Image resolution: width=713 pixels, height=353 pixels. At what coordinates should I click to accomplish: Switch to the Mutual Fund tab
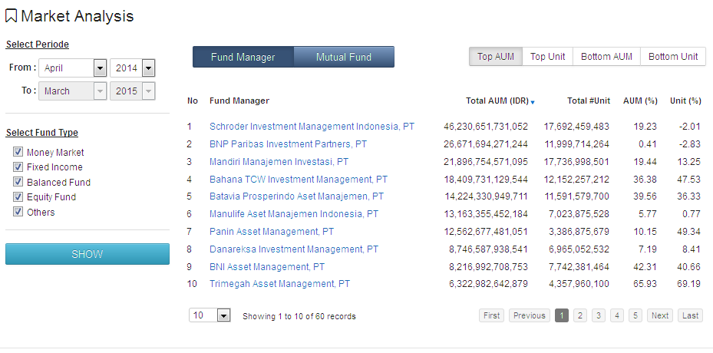point(343,57)
